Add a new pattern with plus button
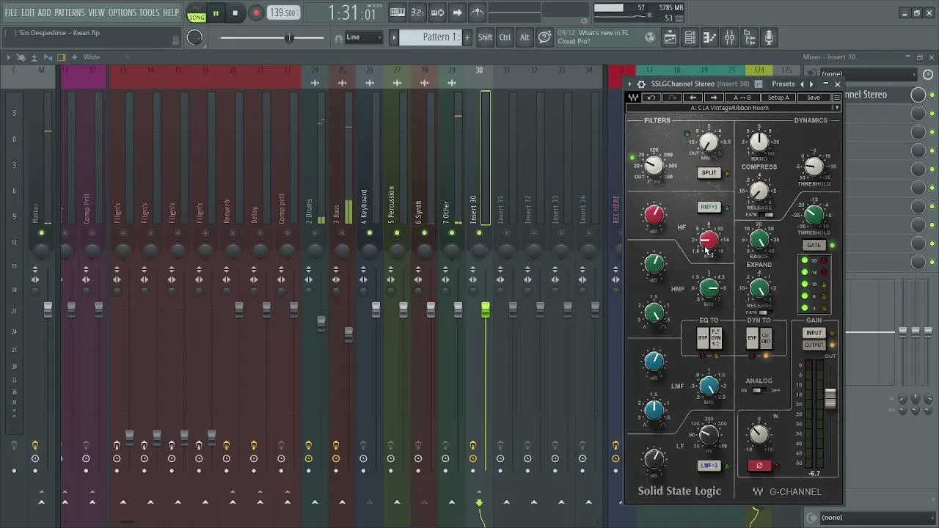 point(467,37)
